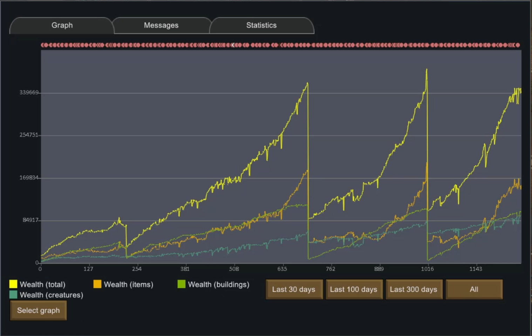Image resolution: width=532 pixels, height=336 pixels.
Task: Click the green Wealth (buildings) legend swatch
Action: coord(182,284)
